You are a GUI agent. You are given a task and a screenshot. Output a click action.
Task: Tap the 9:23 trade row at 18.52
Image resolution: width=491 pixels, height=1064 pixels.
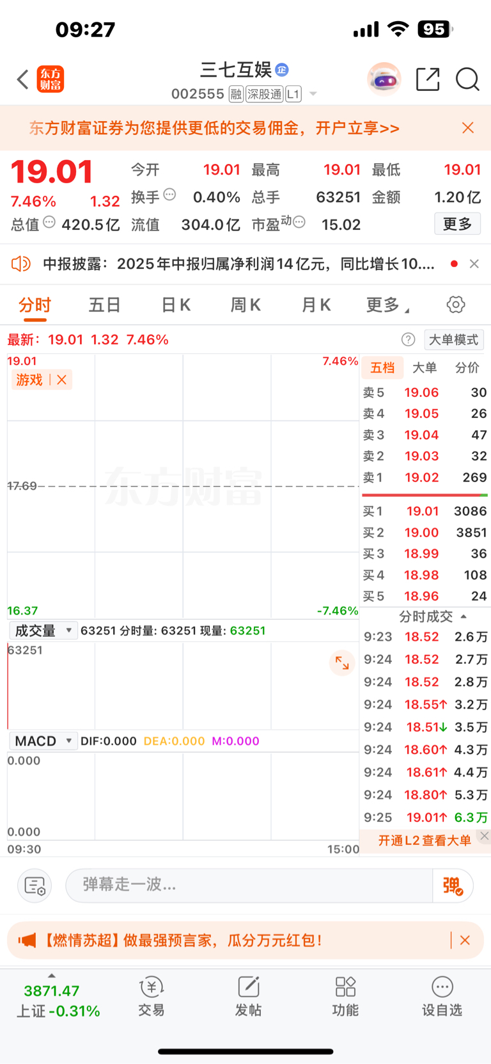pos(425,637)
